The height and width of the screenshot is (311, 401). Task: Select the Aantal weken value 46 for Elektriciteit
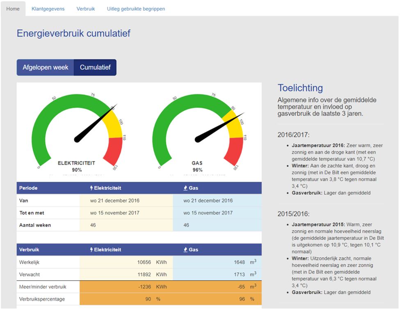93,225
